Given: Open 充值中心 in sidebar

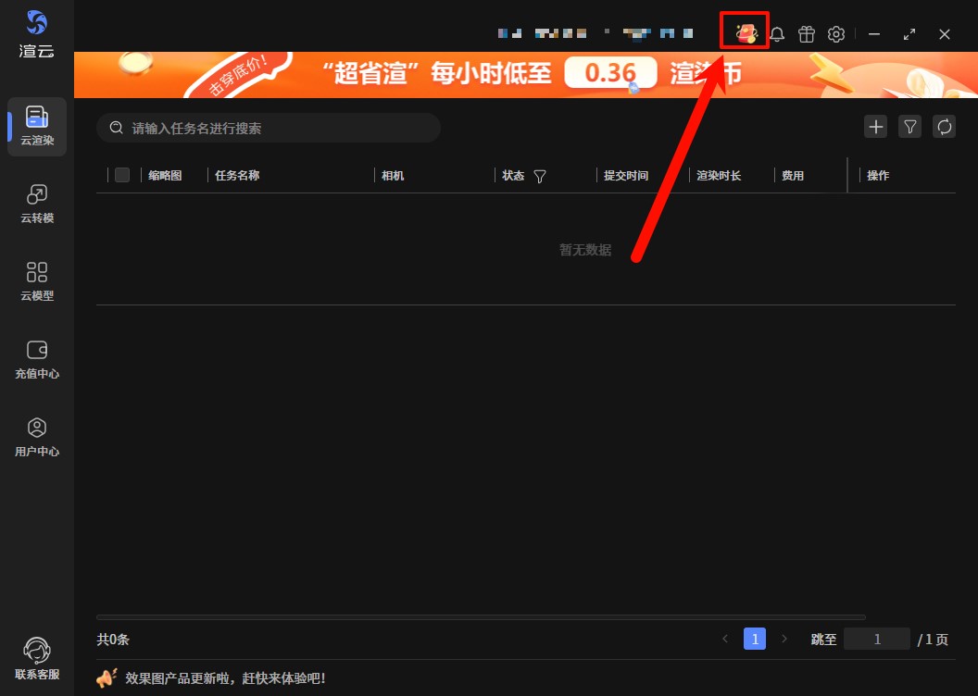Looking at the screenshot, I should pyautogui.click(x=37, y=359).
